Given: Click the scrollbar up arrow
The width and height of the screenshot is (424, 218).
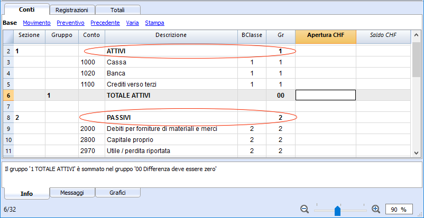Looking at the screenshot, I should tap(417, 35).
